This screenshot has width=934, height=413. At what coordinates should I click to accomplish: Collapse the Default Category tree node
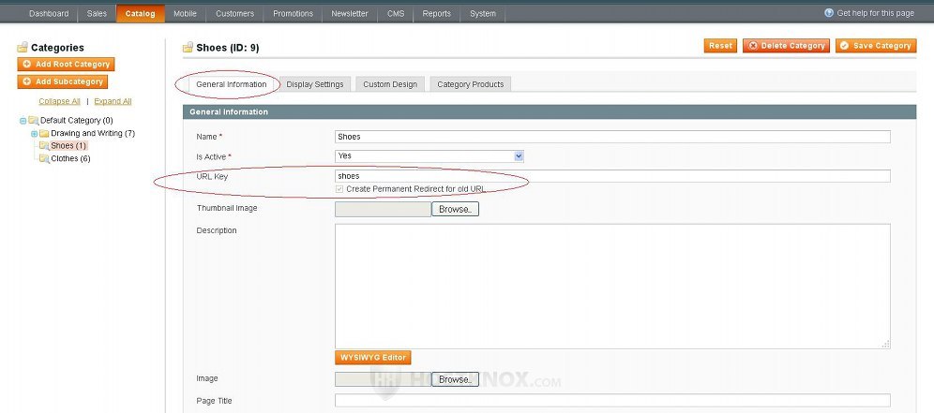pyautogui.click(x=23, y=121)
